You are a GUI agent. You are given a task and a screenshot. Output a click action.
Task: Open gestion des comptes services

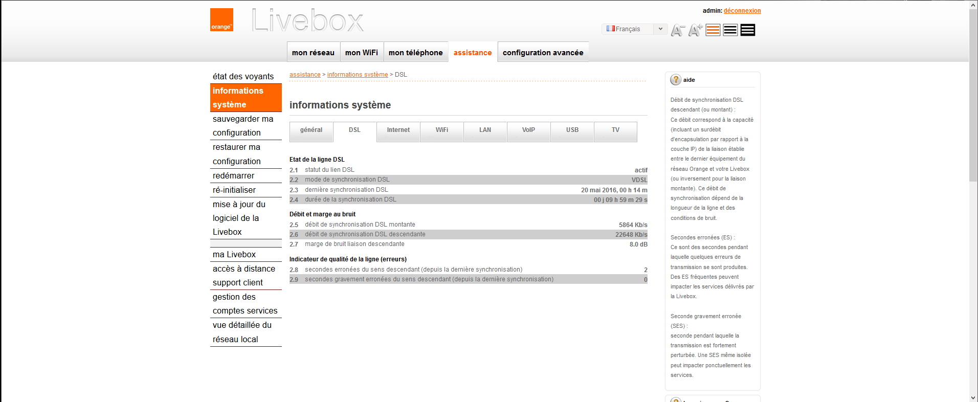click(246, 304)
